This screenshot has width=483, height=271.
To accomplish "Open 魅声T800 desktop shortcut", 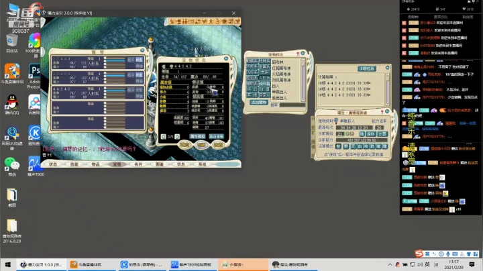I will 36,166.
